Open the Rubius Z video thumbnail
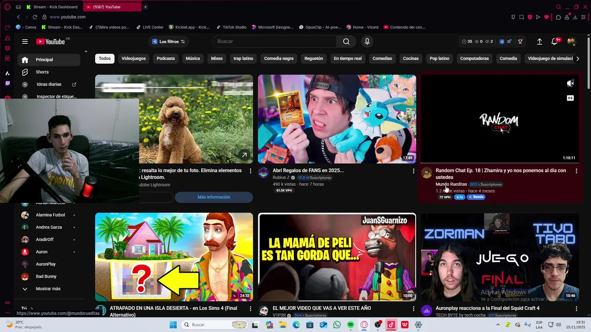Screen dimensions: 591x332 pos(337,119)
